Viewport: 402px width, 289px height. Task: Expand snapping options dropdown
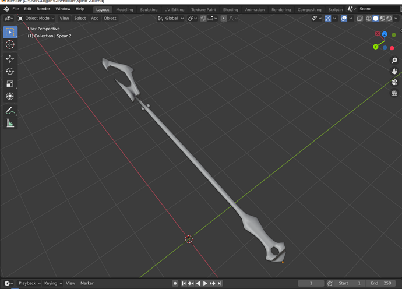(x=213, y=19)
